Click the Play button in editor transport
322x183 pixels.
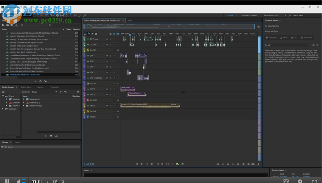click(142, 164)
